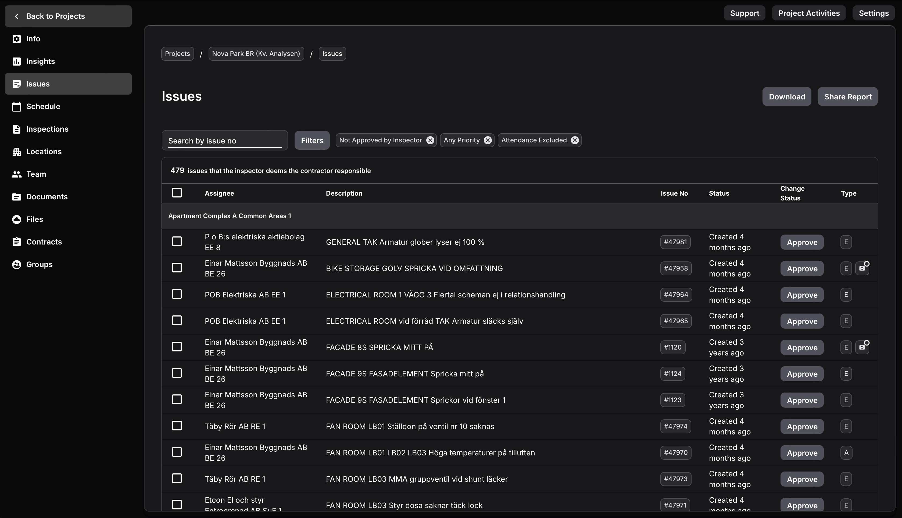Open Inspections from the sidebar
The height and width of the screenshot is (518, 902).
[47, 129]
